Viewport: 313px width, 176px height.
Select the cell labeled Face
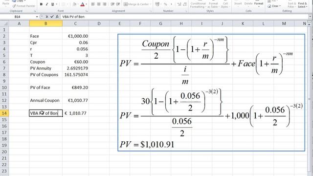click(x=45, y=36)
